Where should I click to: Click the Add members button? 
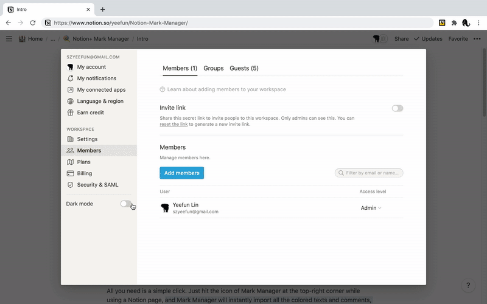[x=181, y=173]
